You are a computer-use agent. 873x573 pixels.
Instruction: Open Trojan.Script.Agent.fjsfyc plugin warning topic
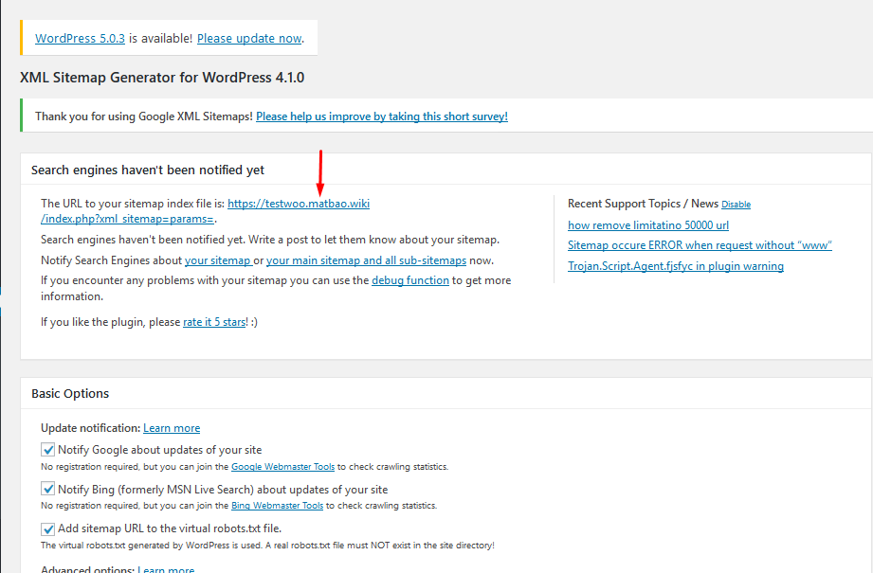click(x=676, y=266)
